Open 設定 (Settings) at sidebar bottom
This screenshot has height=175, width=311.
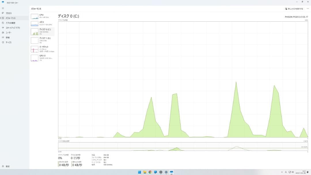coord(7,166)
